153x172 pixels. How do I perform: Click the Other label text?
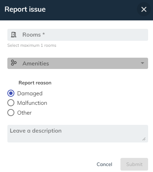25,113
